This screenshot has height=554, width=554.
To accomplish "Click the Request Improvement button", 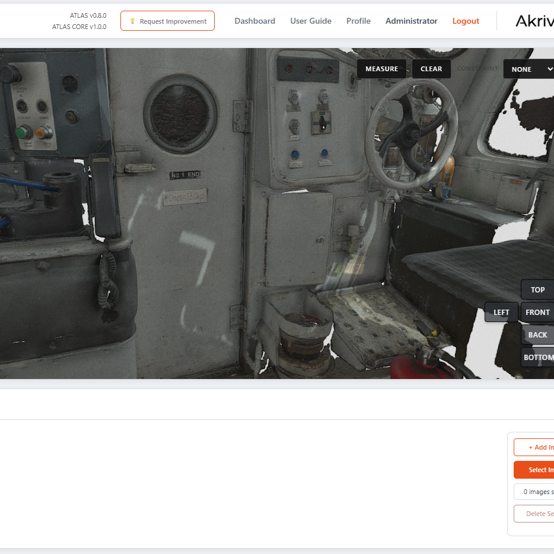I will pos(167,21).
